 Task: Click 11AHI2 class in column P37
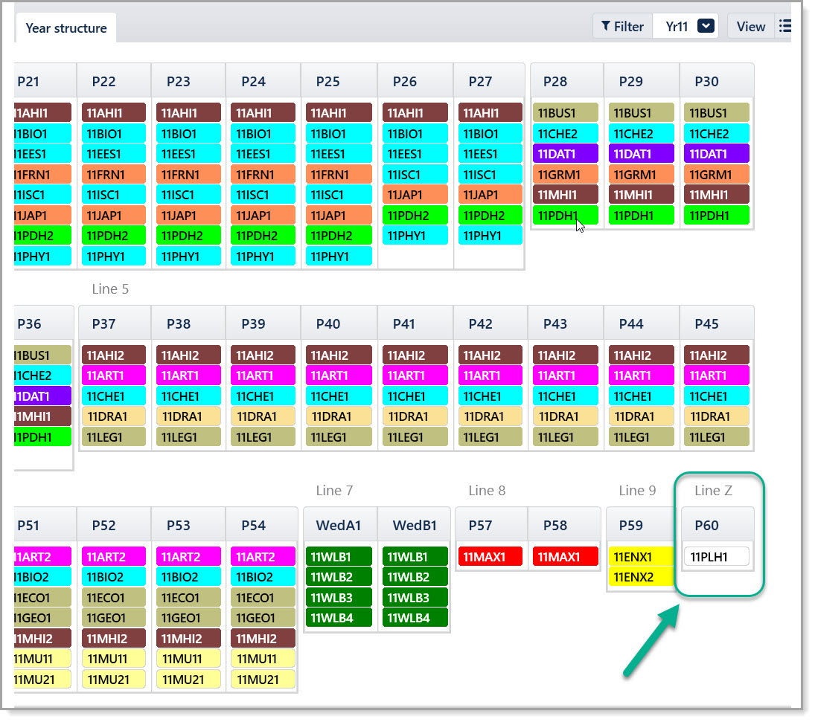pos(114,355)
